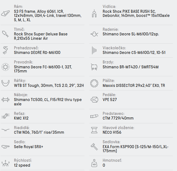Screen dimensions: 177x171
Task: Click the cassette icon beside Viackoliečko
Action: (x=94, y=50)
